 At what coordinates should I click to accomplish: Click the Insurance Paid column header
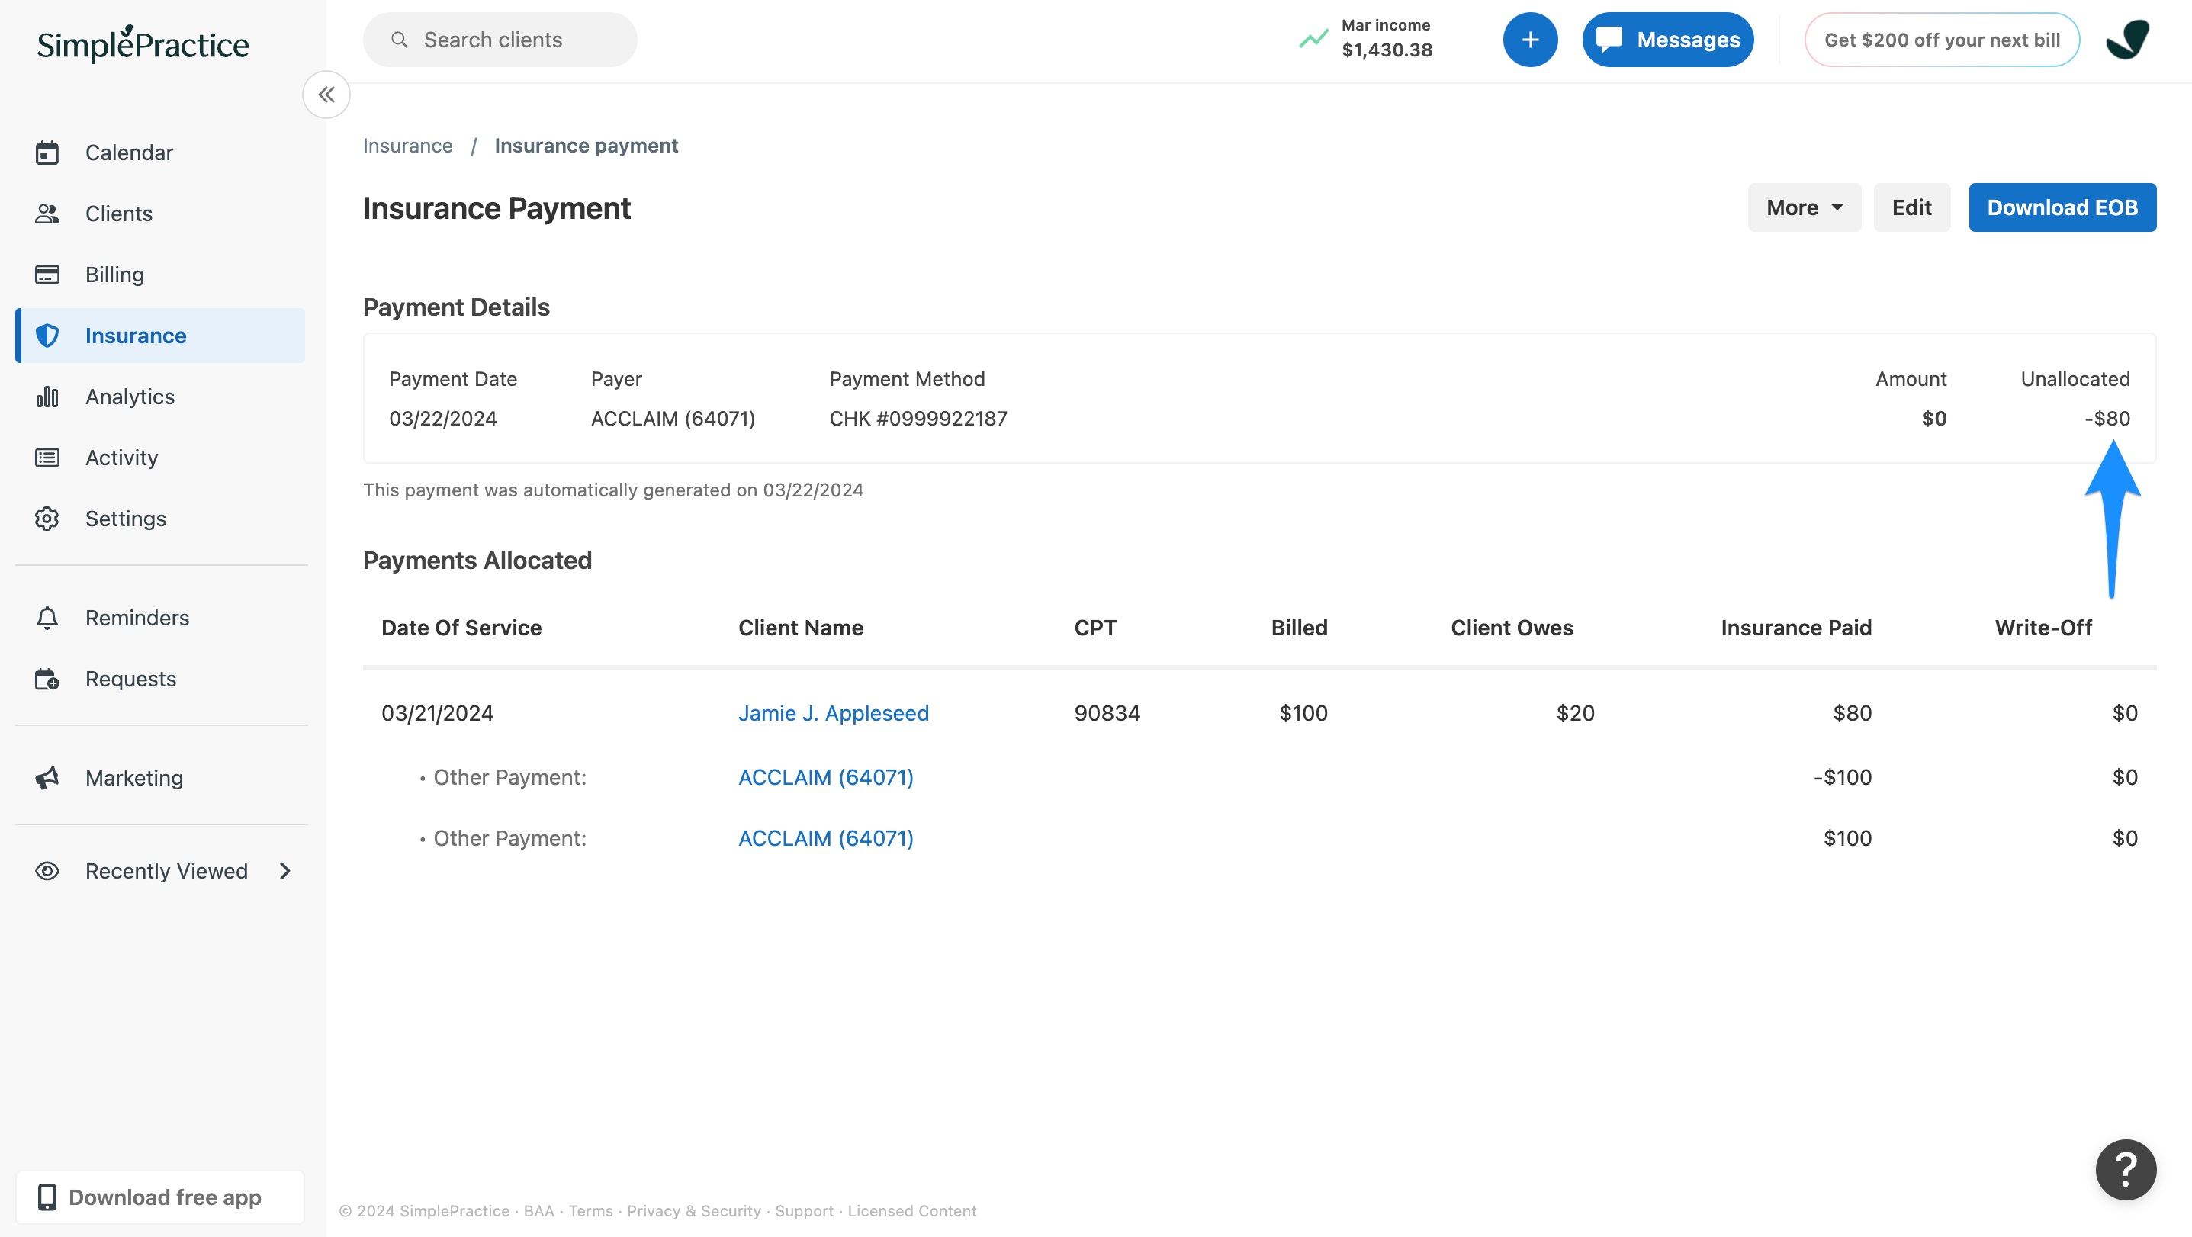[x=1796, y=628]
